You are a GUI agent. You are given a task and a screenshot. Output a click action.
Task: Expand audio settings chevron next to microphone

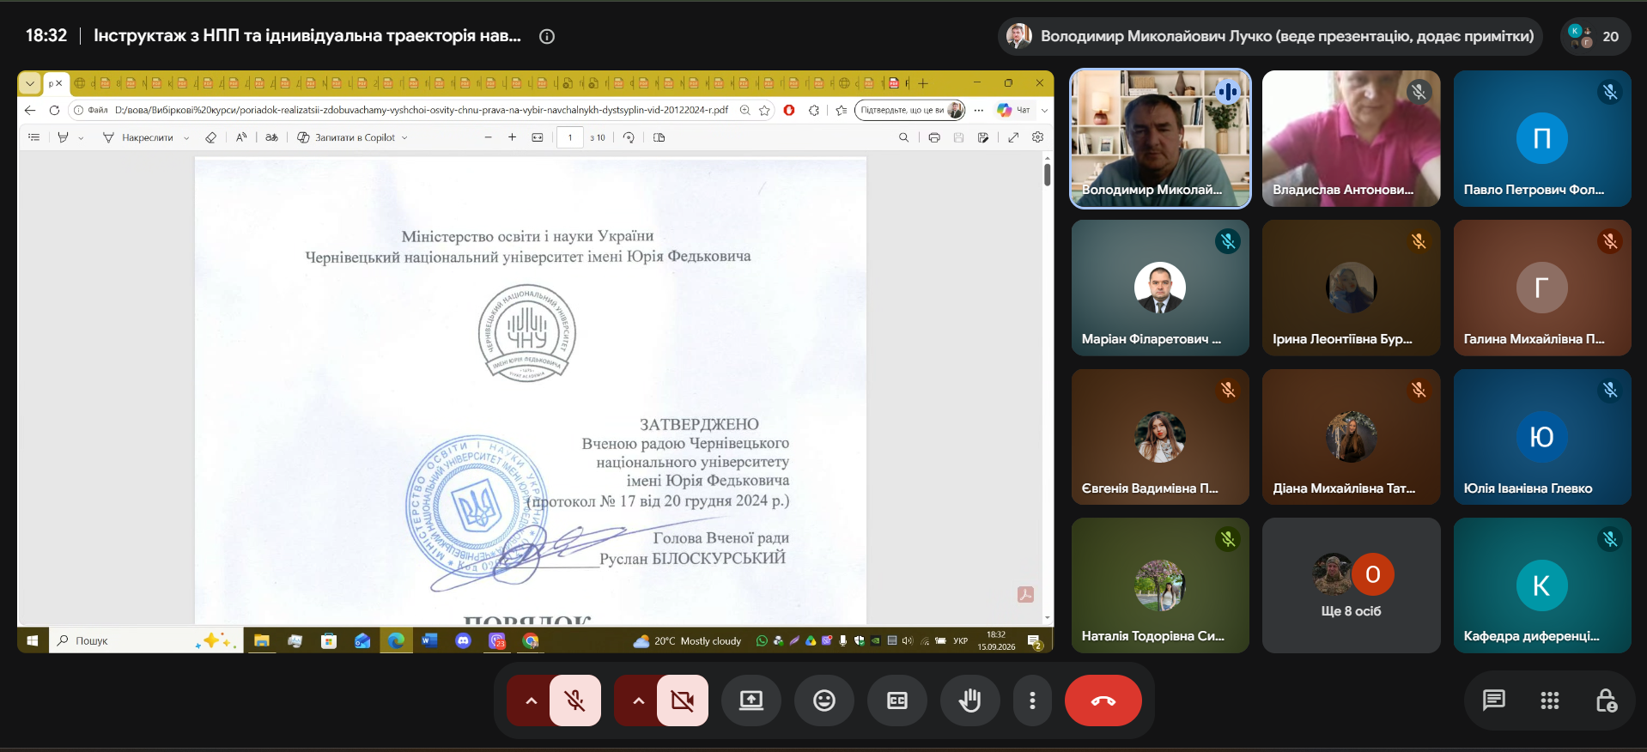pyautogui.click(x=531, y=700)
